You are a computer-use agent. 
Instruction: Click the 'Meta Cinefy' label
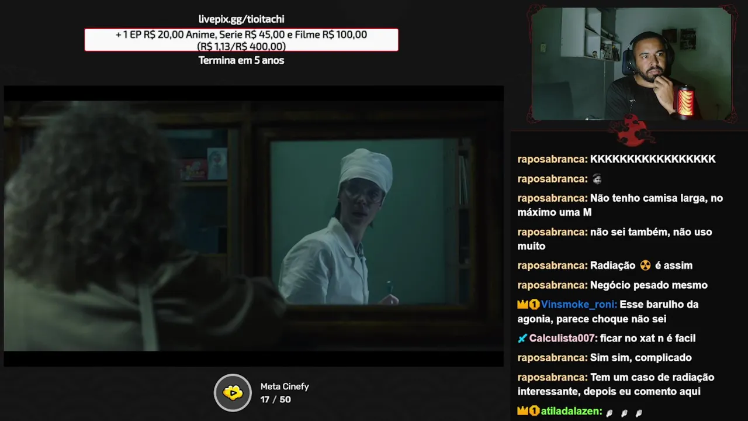click(285, 387)
